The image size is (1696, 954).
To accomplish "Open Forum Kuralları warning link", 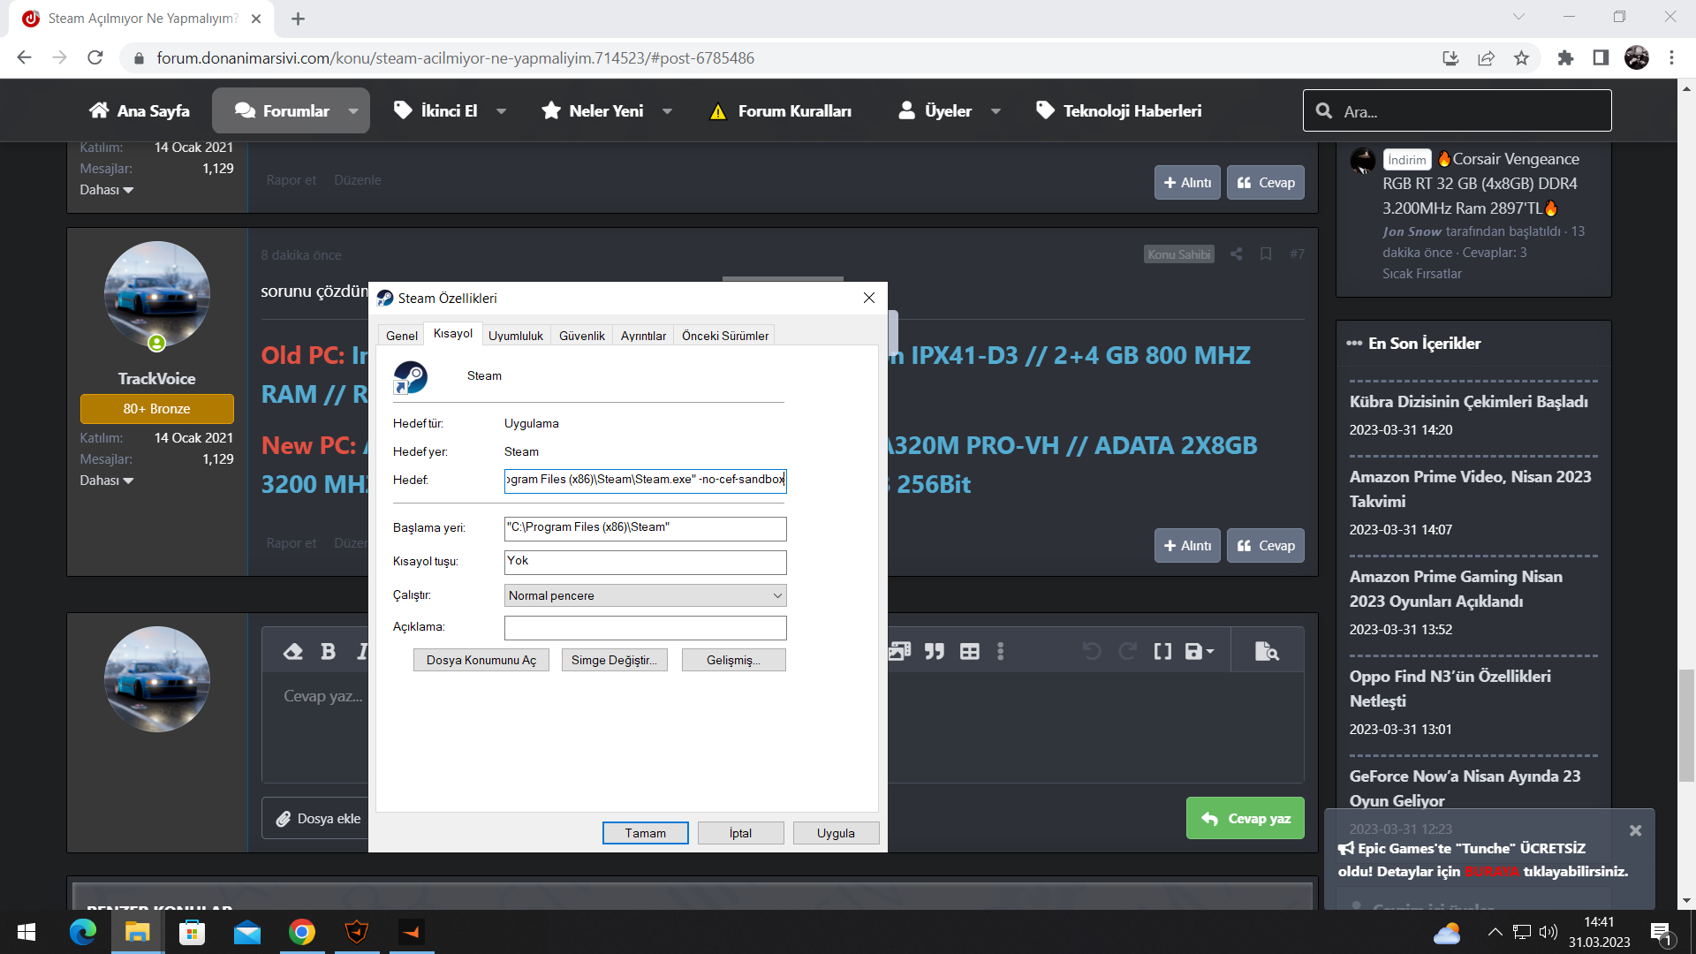I will [781, 111].
